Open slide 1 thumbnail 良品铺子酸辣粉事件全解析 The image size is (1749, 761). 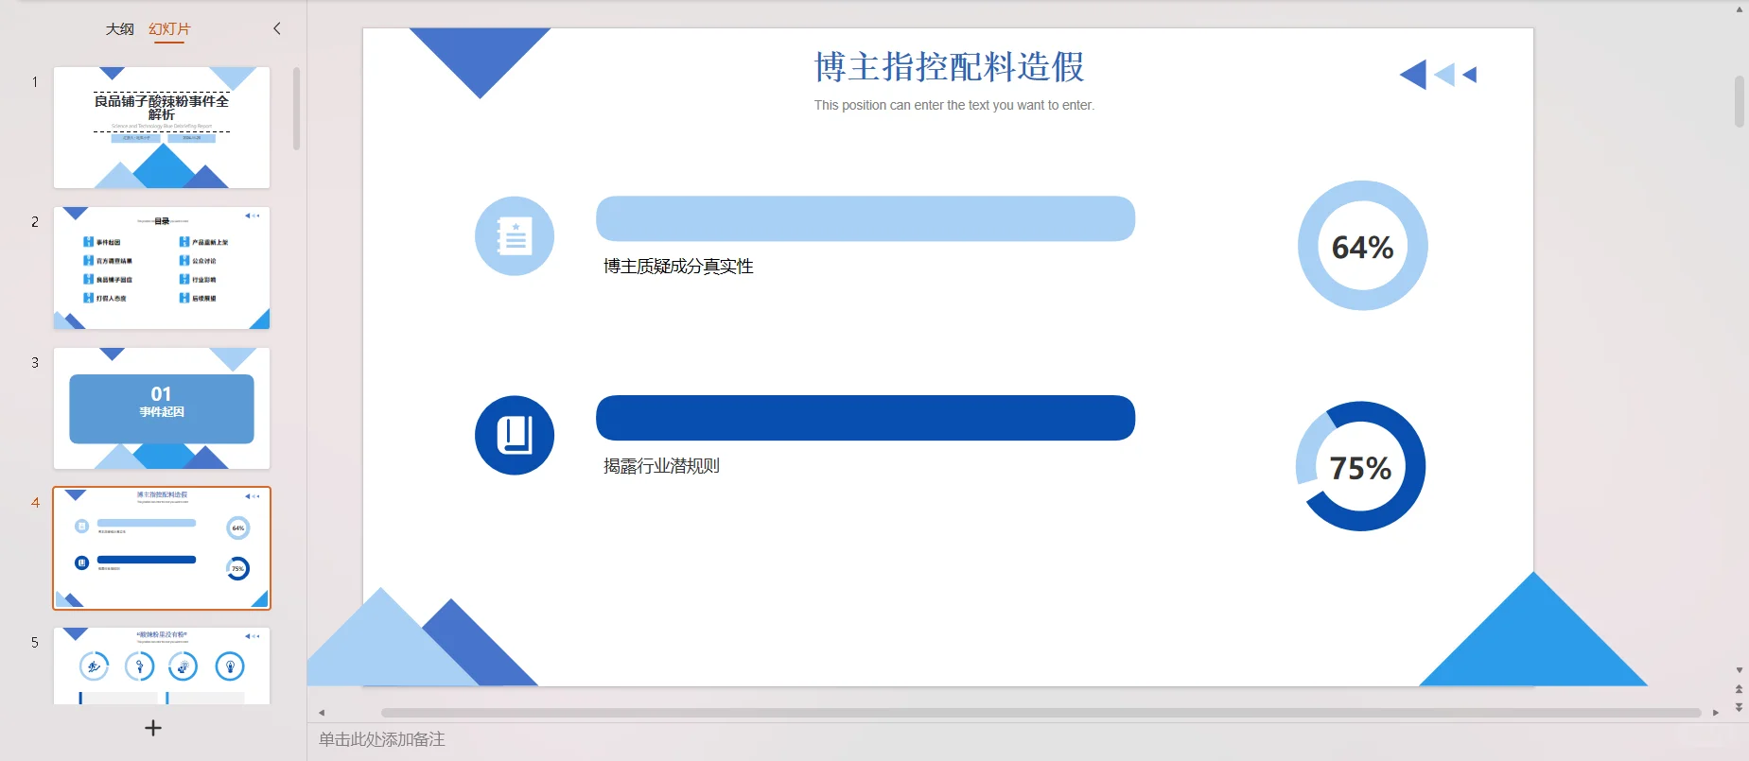[162, 128]
